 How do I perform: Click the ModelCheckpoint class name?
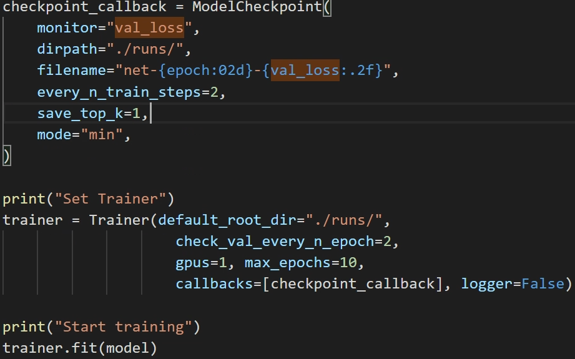click(x=257, y=7)
